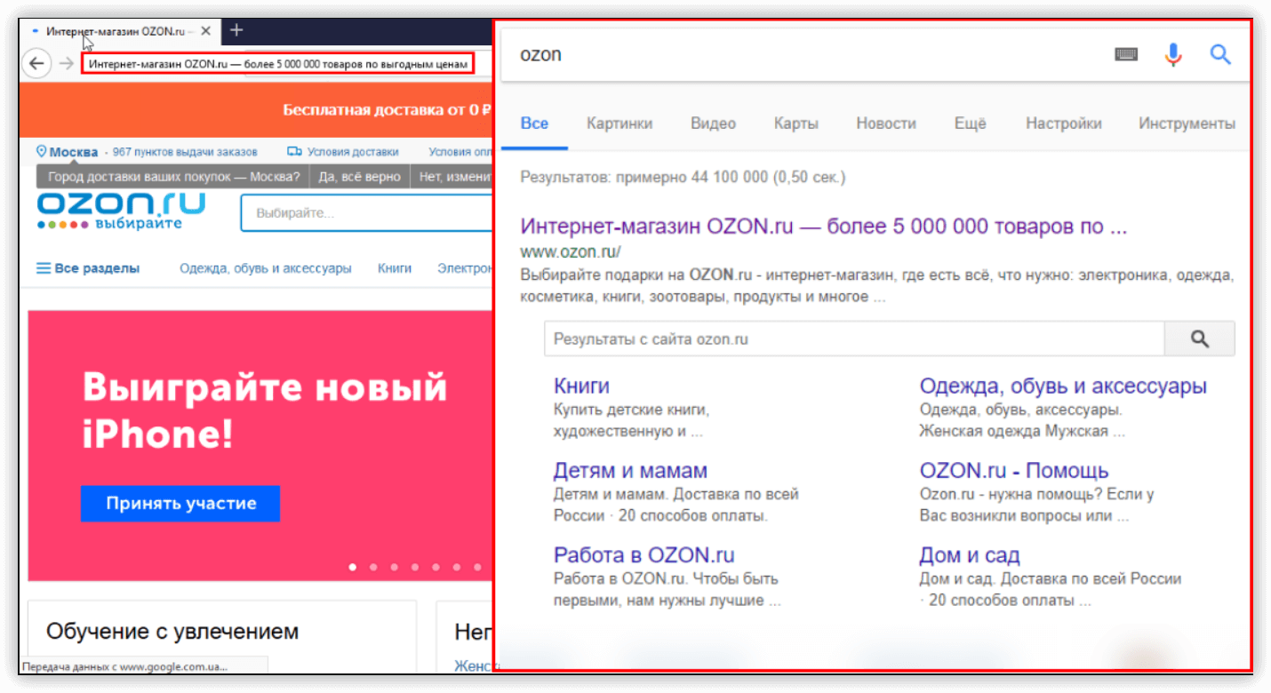Screen dimensions: 1271x693
Task: Click the Условия доставки truck icon
Action: 294,152
